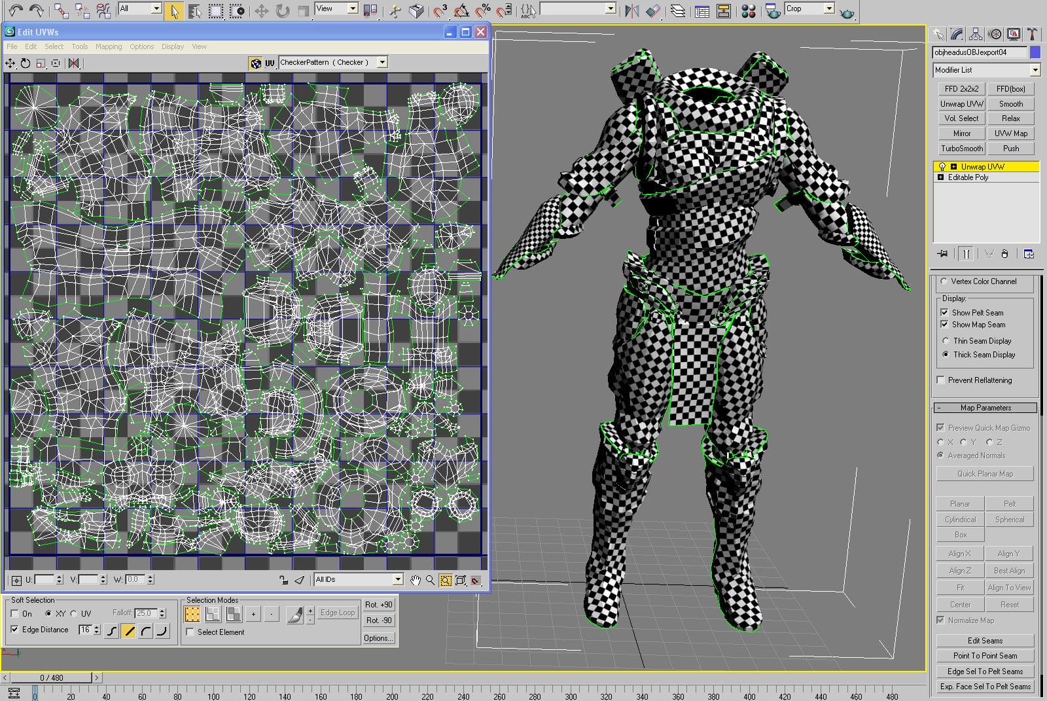Select the Zoom magnifier in Edit UVWs

pos(431,580)
